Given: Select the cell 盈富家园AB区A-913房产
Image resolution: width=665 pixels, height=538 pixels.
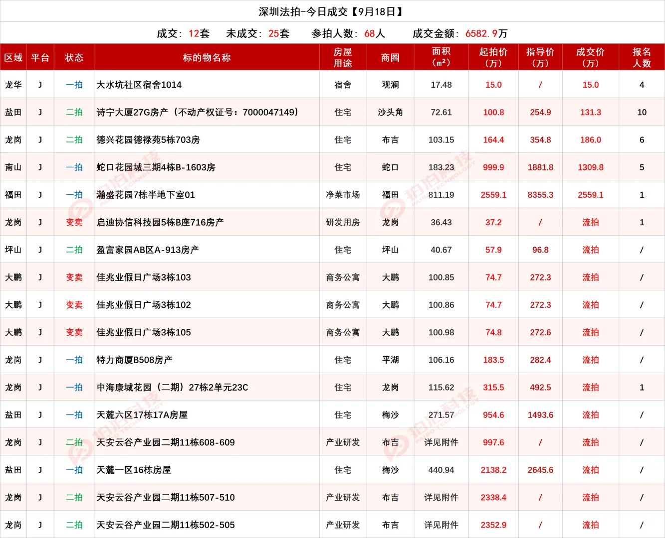Looking at the screenshot, I should (207, 250).
